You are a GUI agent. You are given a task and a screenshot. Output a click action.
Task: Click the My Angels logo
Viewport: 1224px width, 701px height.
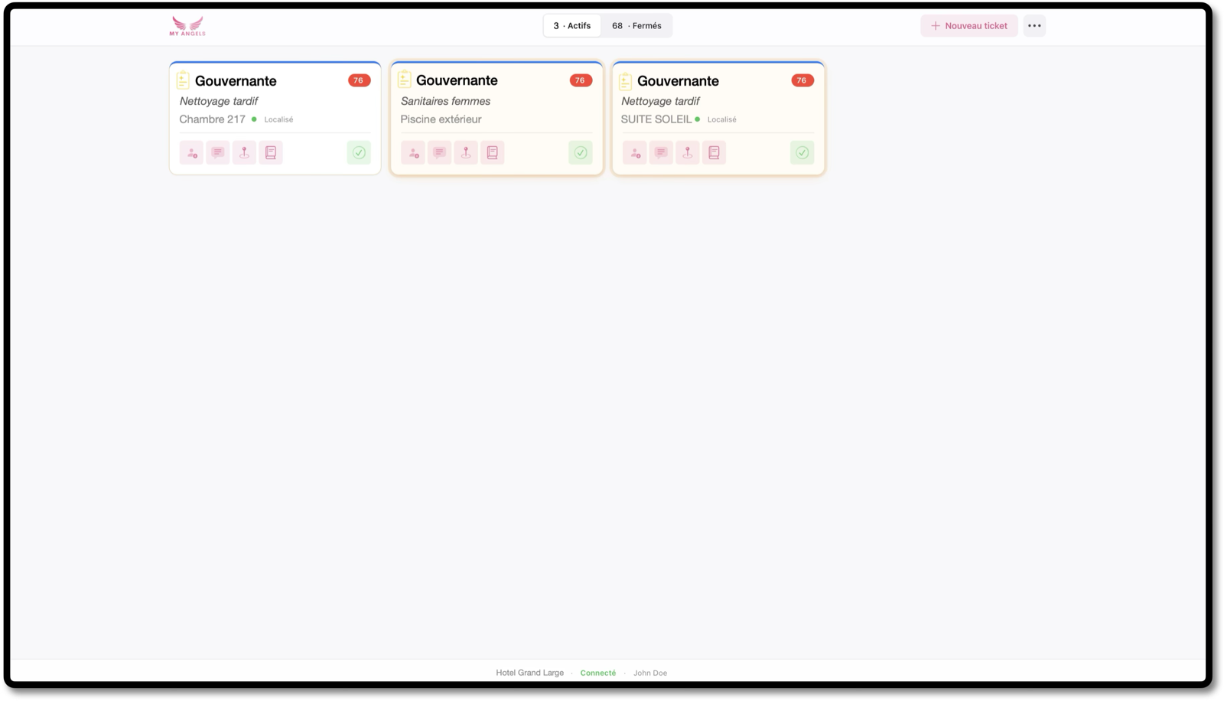tap(187, 26)
